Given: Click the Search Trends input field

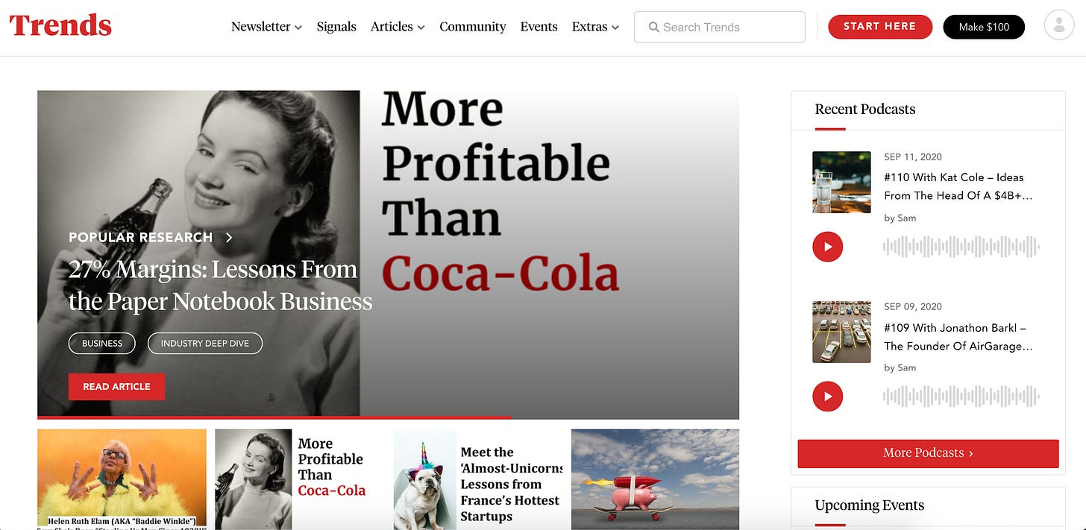Looking at the screenshot, I should pyautogui.click(x=720, y=27).
